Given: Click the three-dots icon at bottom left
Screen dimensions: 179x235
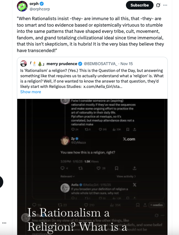Looking at the screenshot, I should click(4, 223).
